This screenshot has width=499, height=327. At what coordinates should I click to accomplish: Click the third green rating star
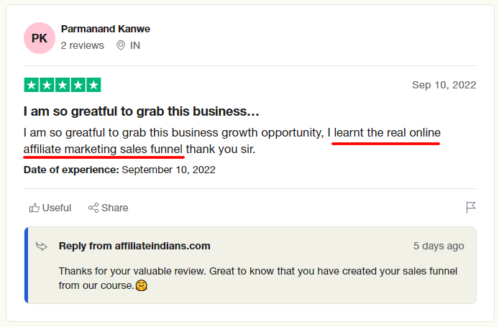(x=63, y=85)
